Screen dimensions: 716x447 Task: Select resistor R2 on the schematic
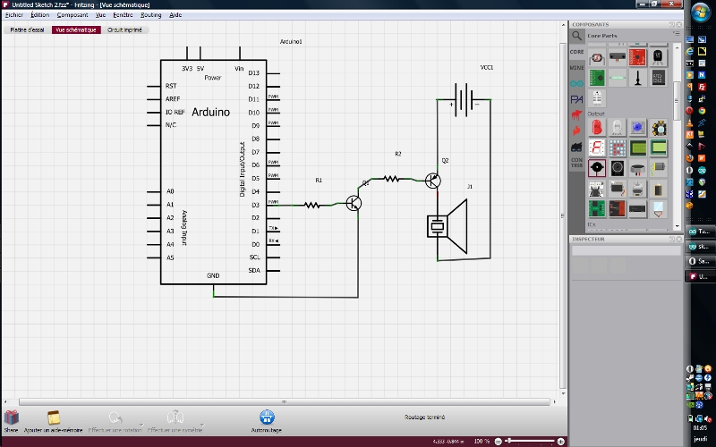(391, 179)
